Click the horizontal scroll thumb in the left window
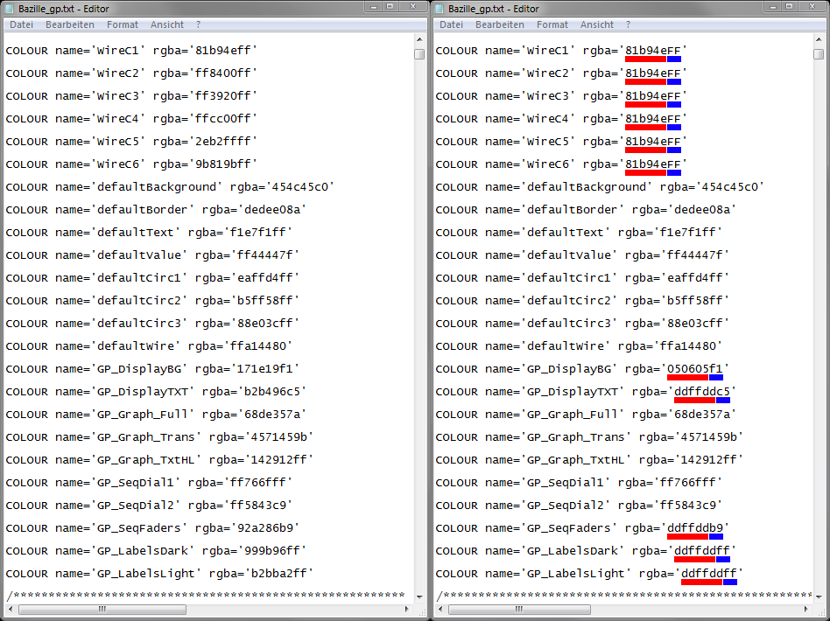The image size is (830, 621). pos(102,609)
